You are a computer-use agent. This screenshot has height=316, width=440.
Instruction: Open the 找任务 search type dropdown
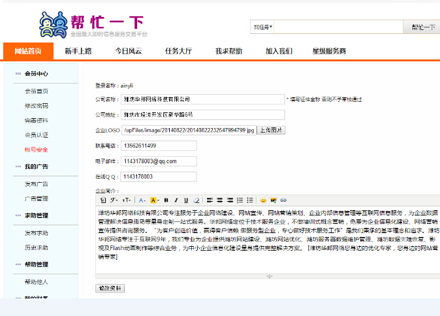coord(263,27)
